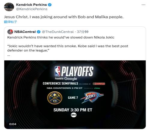Click the OKC Thunder logo in video

click(x=92, y=98)
